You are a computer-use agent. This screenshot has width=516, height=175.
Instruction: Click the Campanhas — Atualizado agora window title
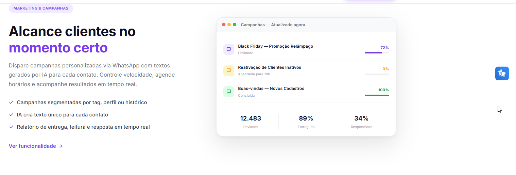[273, 25]
